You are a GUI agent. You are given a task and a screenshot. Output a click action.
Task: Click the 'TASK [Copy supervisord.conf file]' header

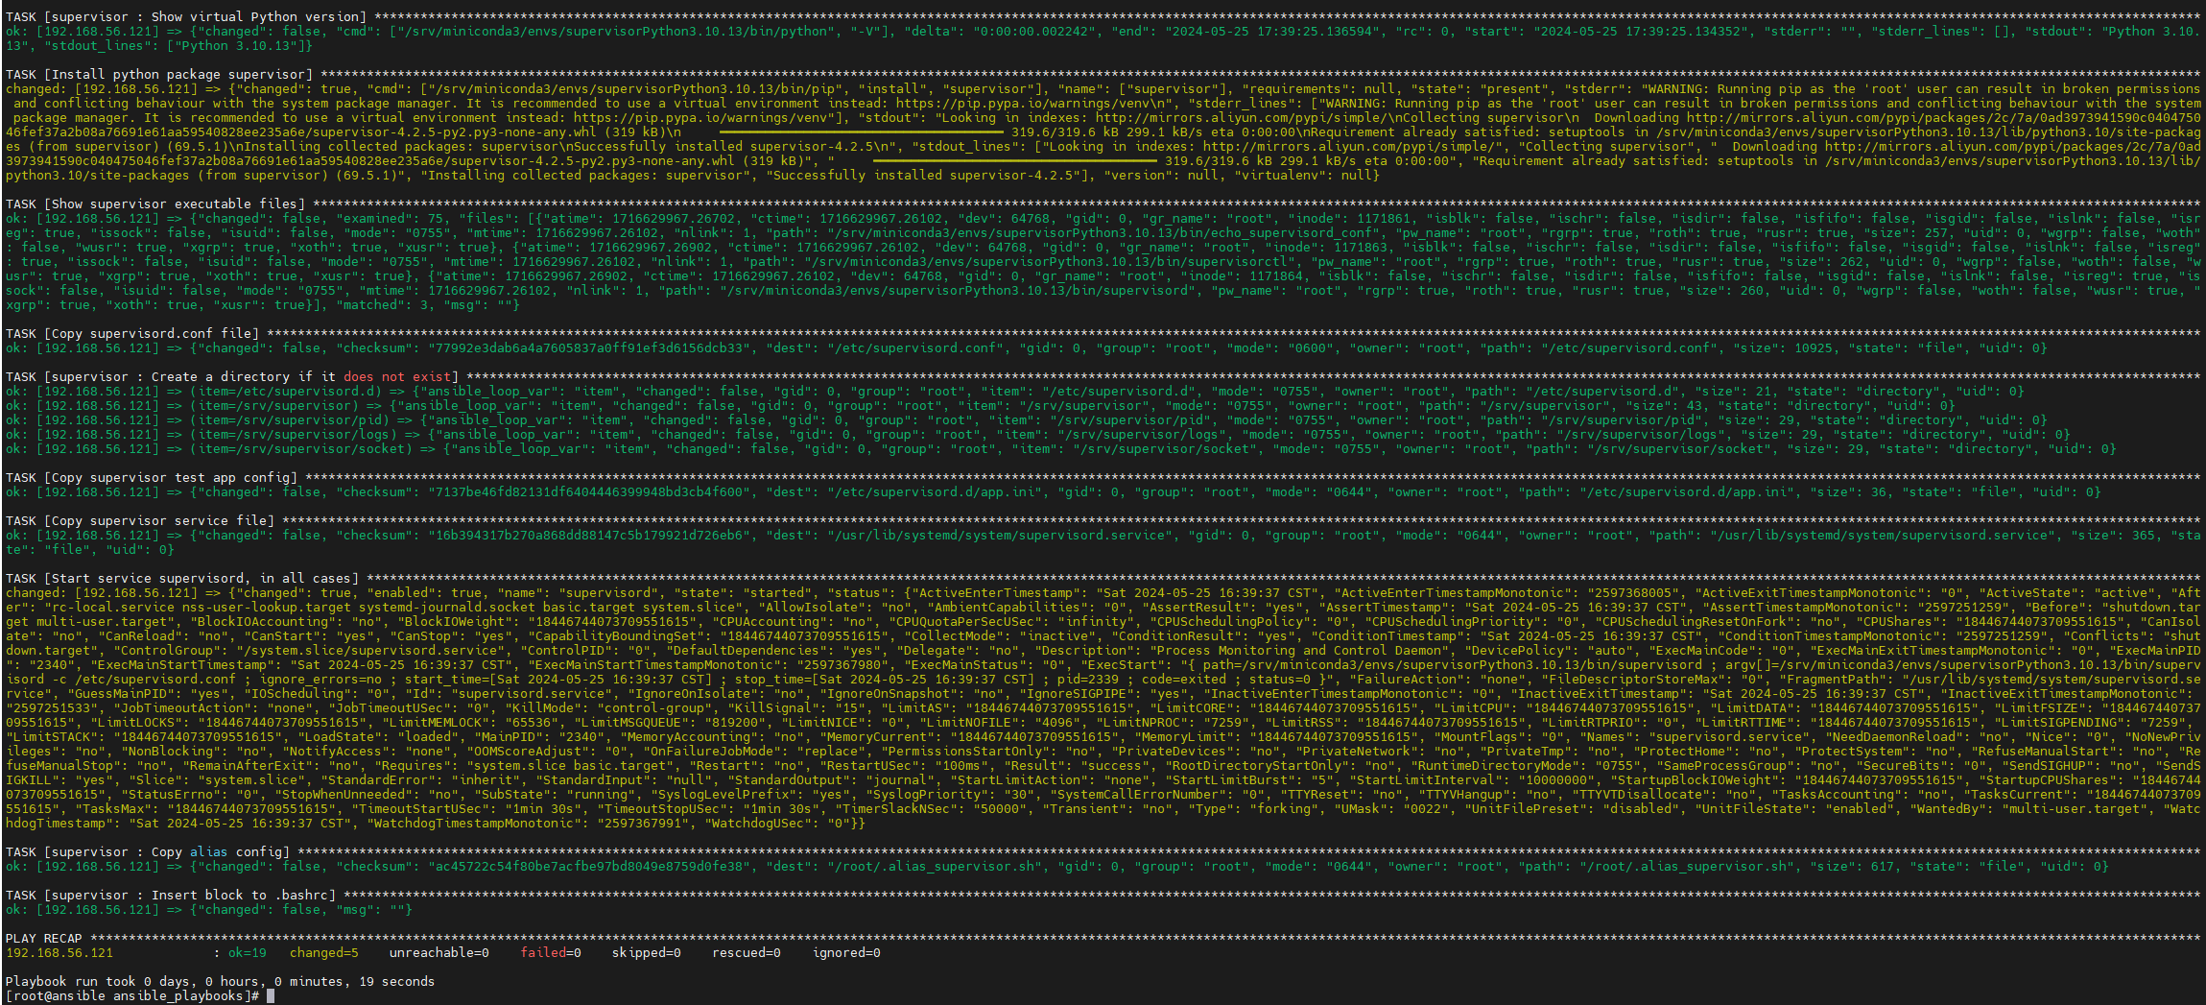tap(132, 333)
